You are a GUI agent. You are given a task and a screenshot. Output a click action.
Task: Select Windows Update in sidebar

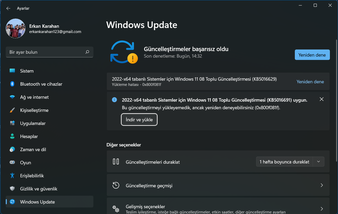click(x=49, y=202)
